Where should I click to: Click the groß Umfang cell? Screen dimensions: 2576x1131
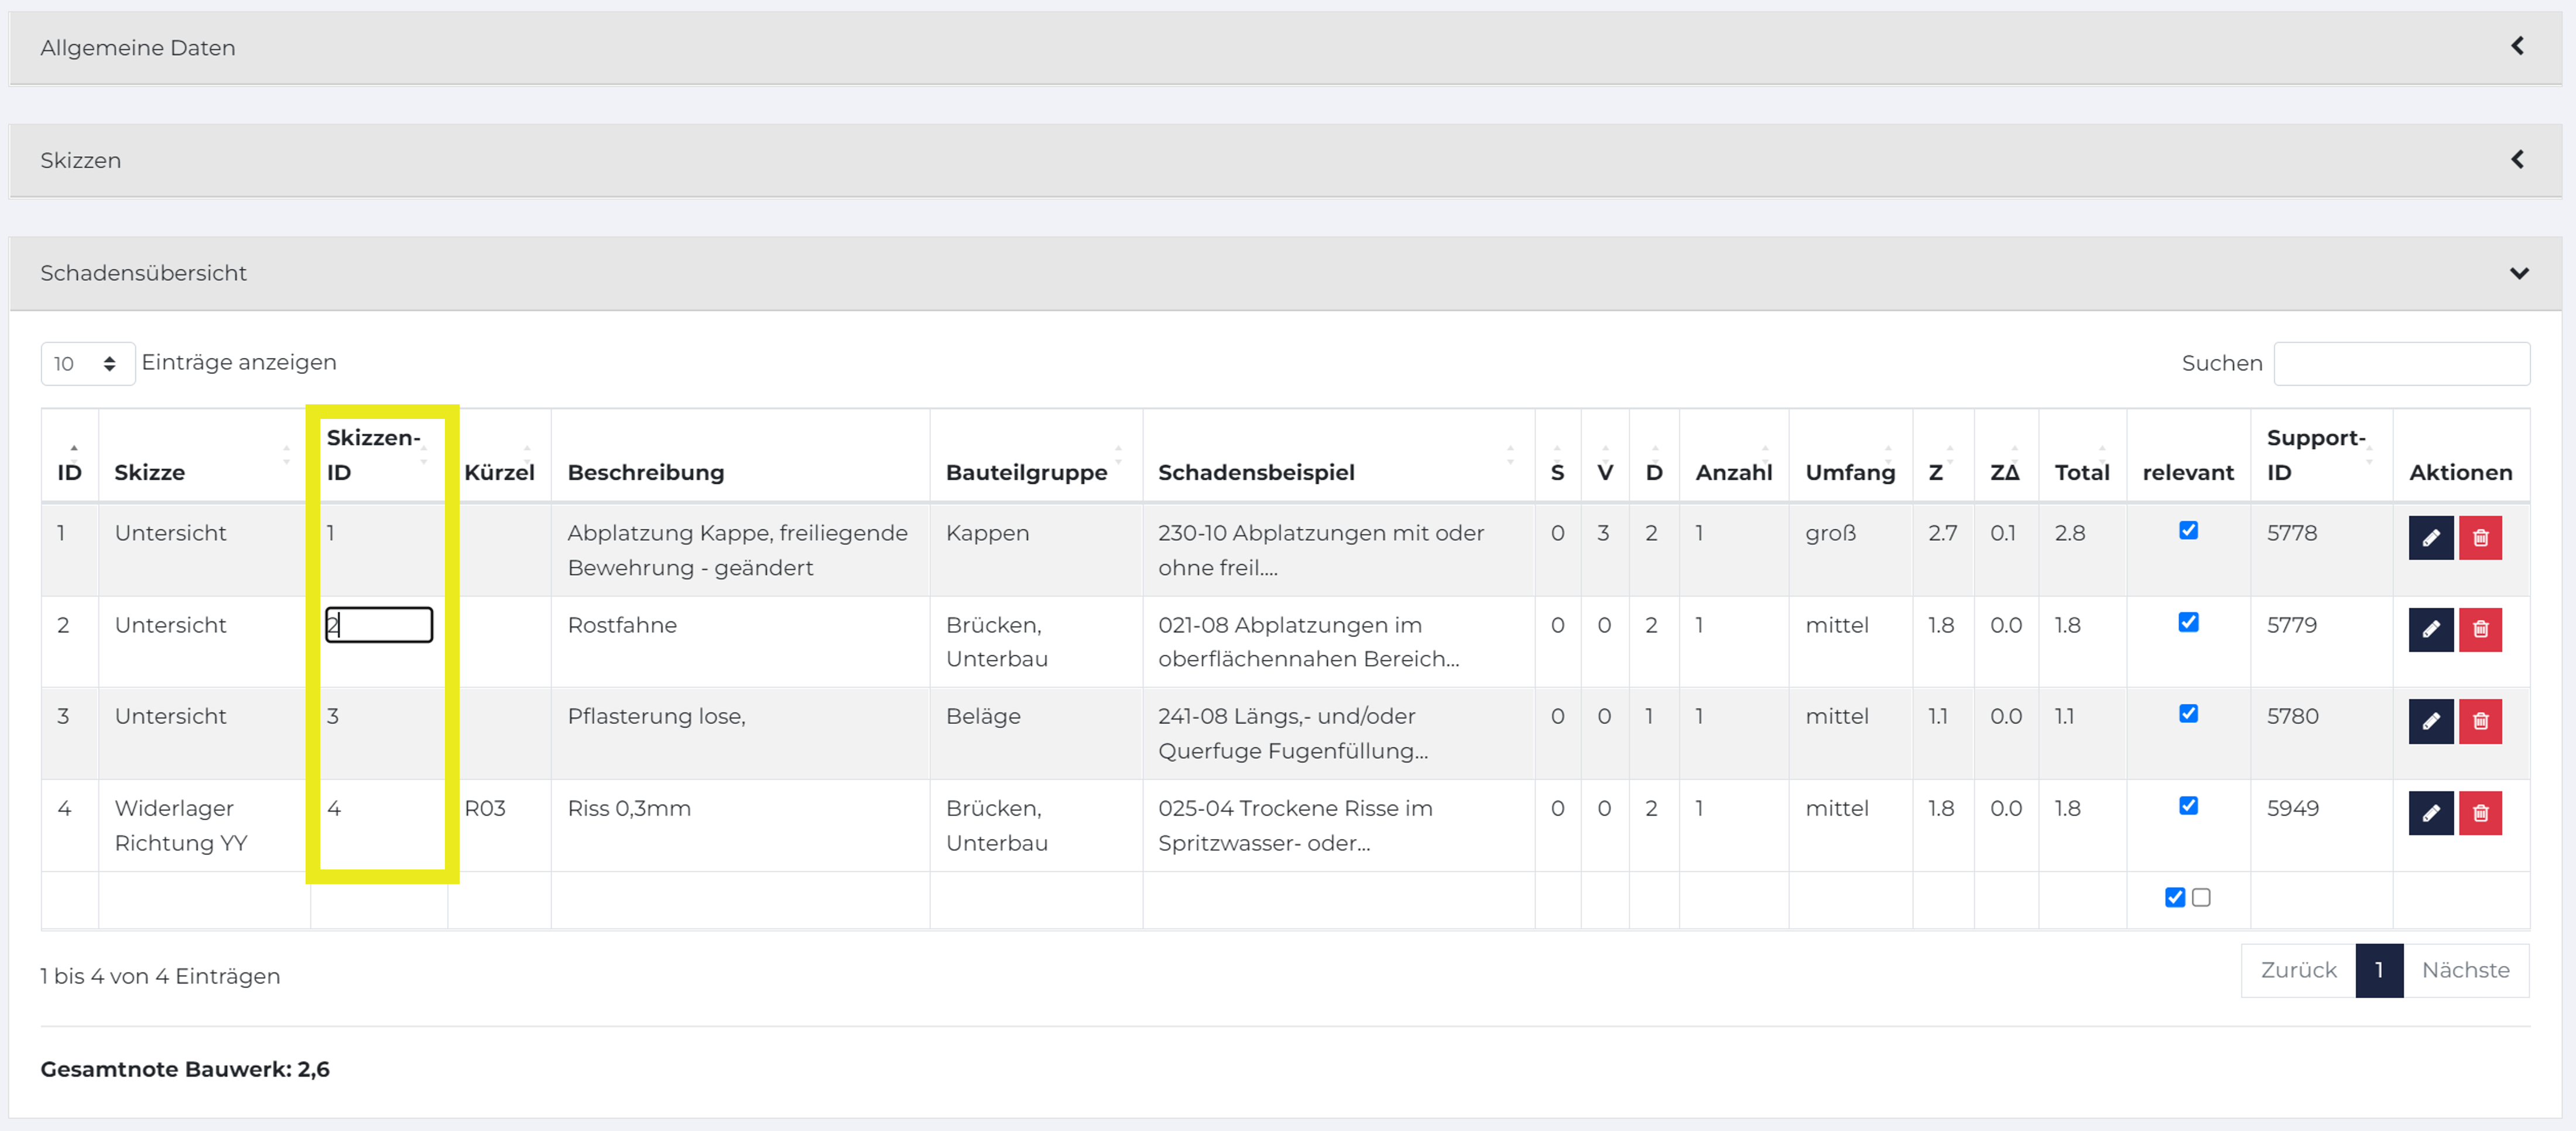point(1850,549)
